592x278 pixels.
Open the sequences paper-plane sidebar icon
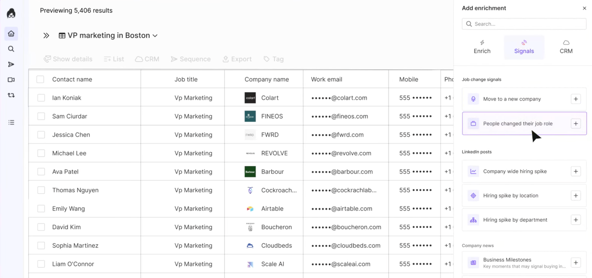[11, 64]
